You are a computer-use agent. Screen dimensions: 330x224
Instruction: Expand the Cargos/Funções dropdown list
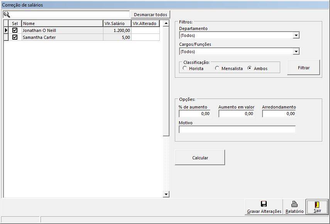pyautogui.click(x=296, y=52)
